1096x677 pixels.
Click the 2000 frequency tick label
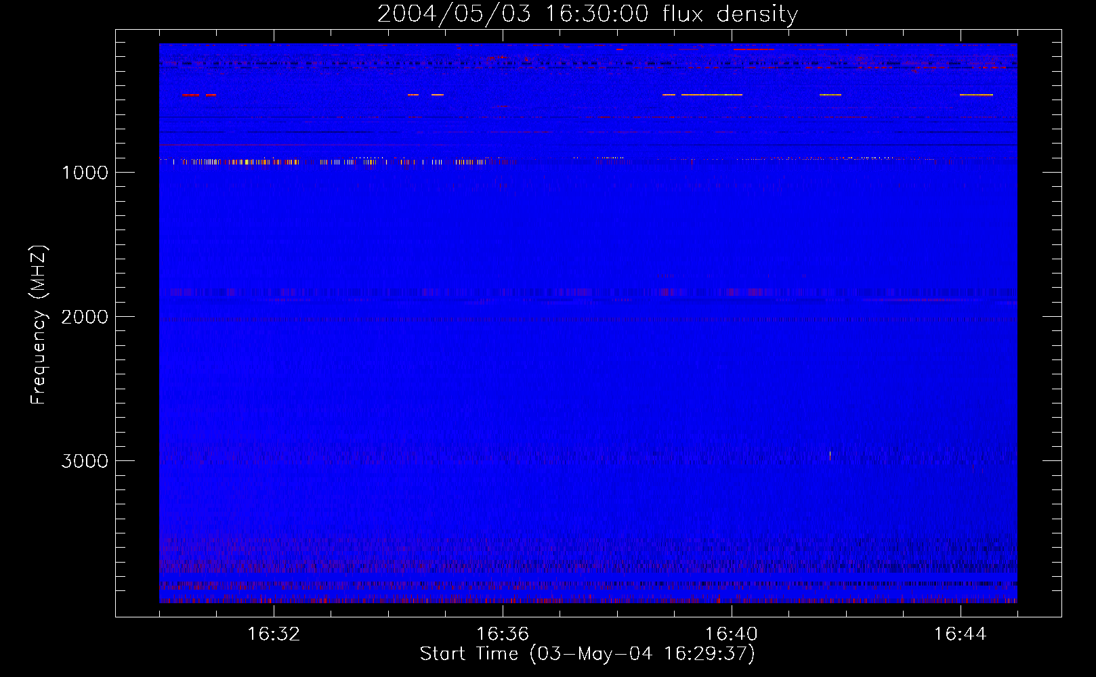coord(85,317)
